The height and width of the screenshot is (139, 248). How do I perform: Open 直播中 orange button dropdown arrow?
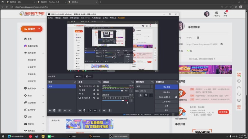click(x=39, y=29)
